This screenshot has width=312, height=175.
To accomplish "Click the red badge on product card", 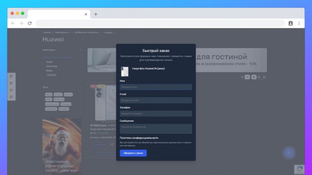I will click(x=93, y=86).
